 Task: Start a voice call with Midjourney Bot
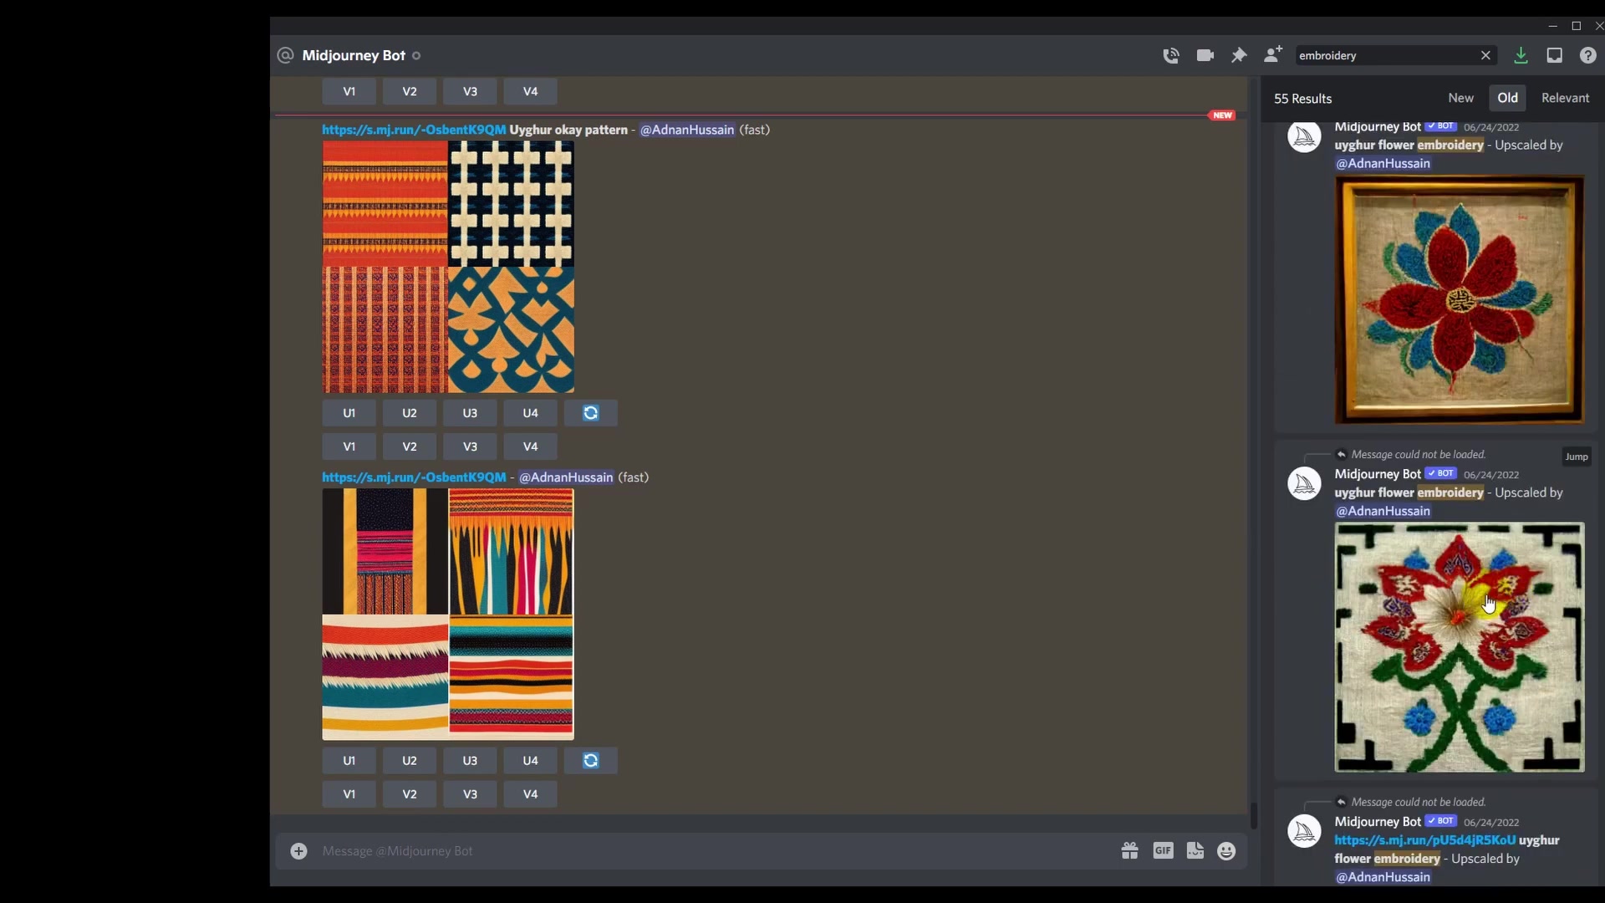1170,55
